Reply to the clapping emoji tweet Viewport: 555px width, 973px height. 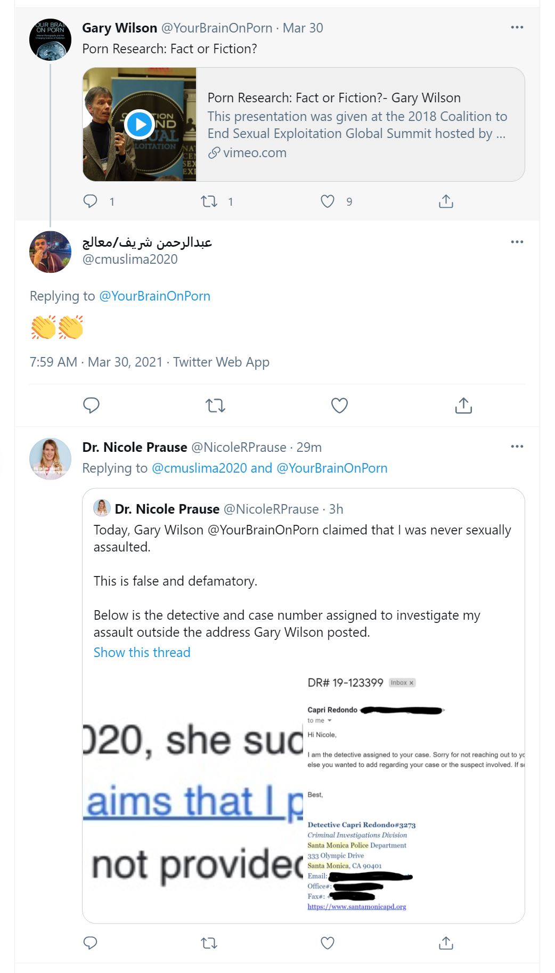click(91, 406)
